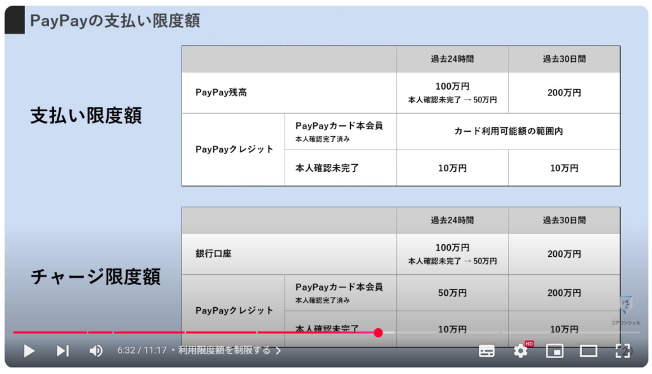The image size is (652, 374).
Task: Click カード利用可能額の範囲内 cell
Action: (x=508, y=131)
